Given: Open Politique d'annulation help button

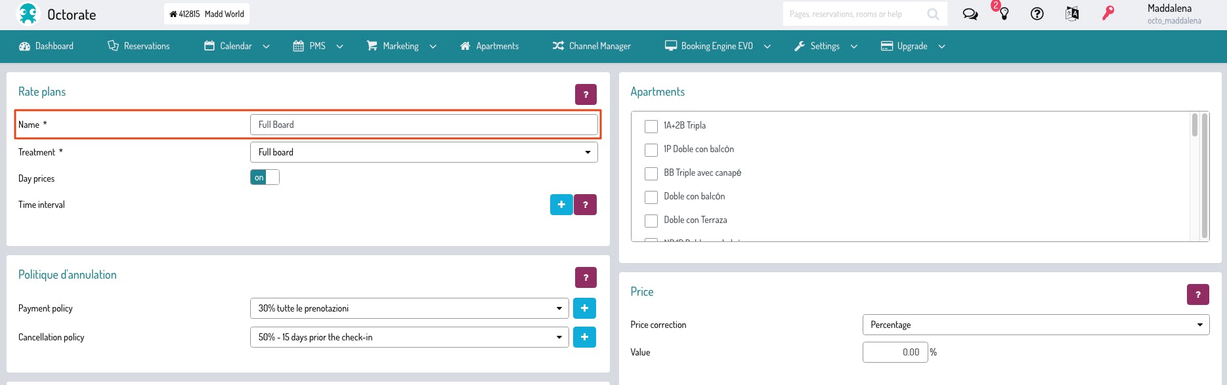Looking at the screenshot, I should (x=586, y=277).
